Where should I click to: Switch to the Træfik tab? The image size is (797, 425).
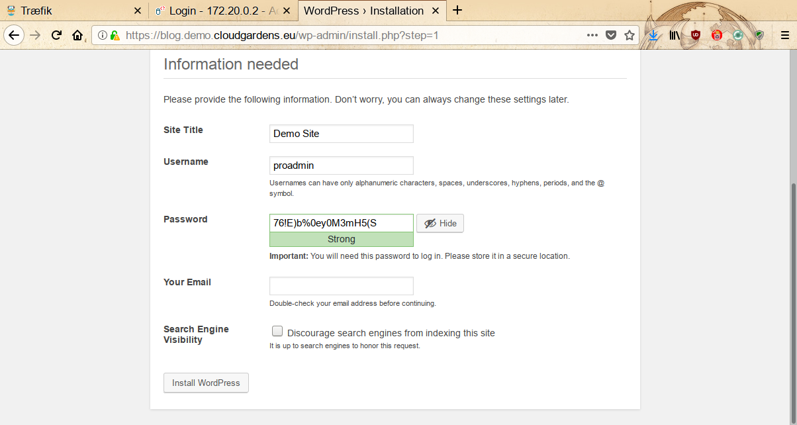(x=74, y=11)
